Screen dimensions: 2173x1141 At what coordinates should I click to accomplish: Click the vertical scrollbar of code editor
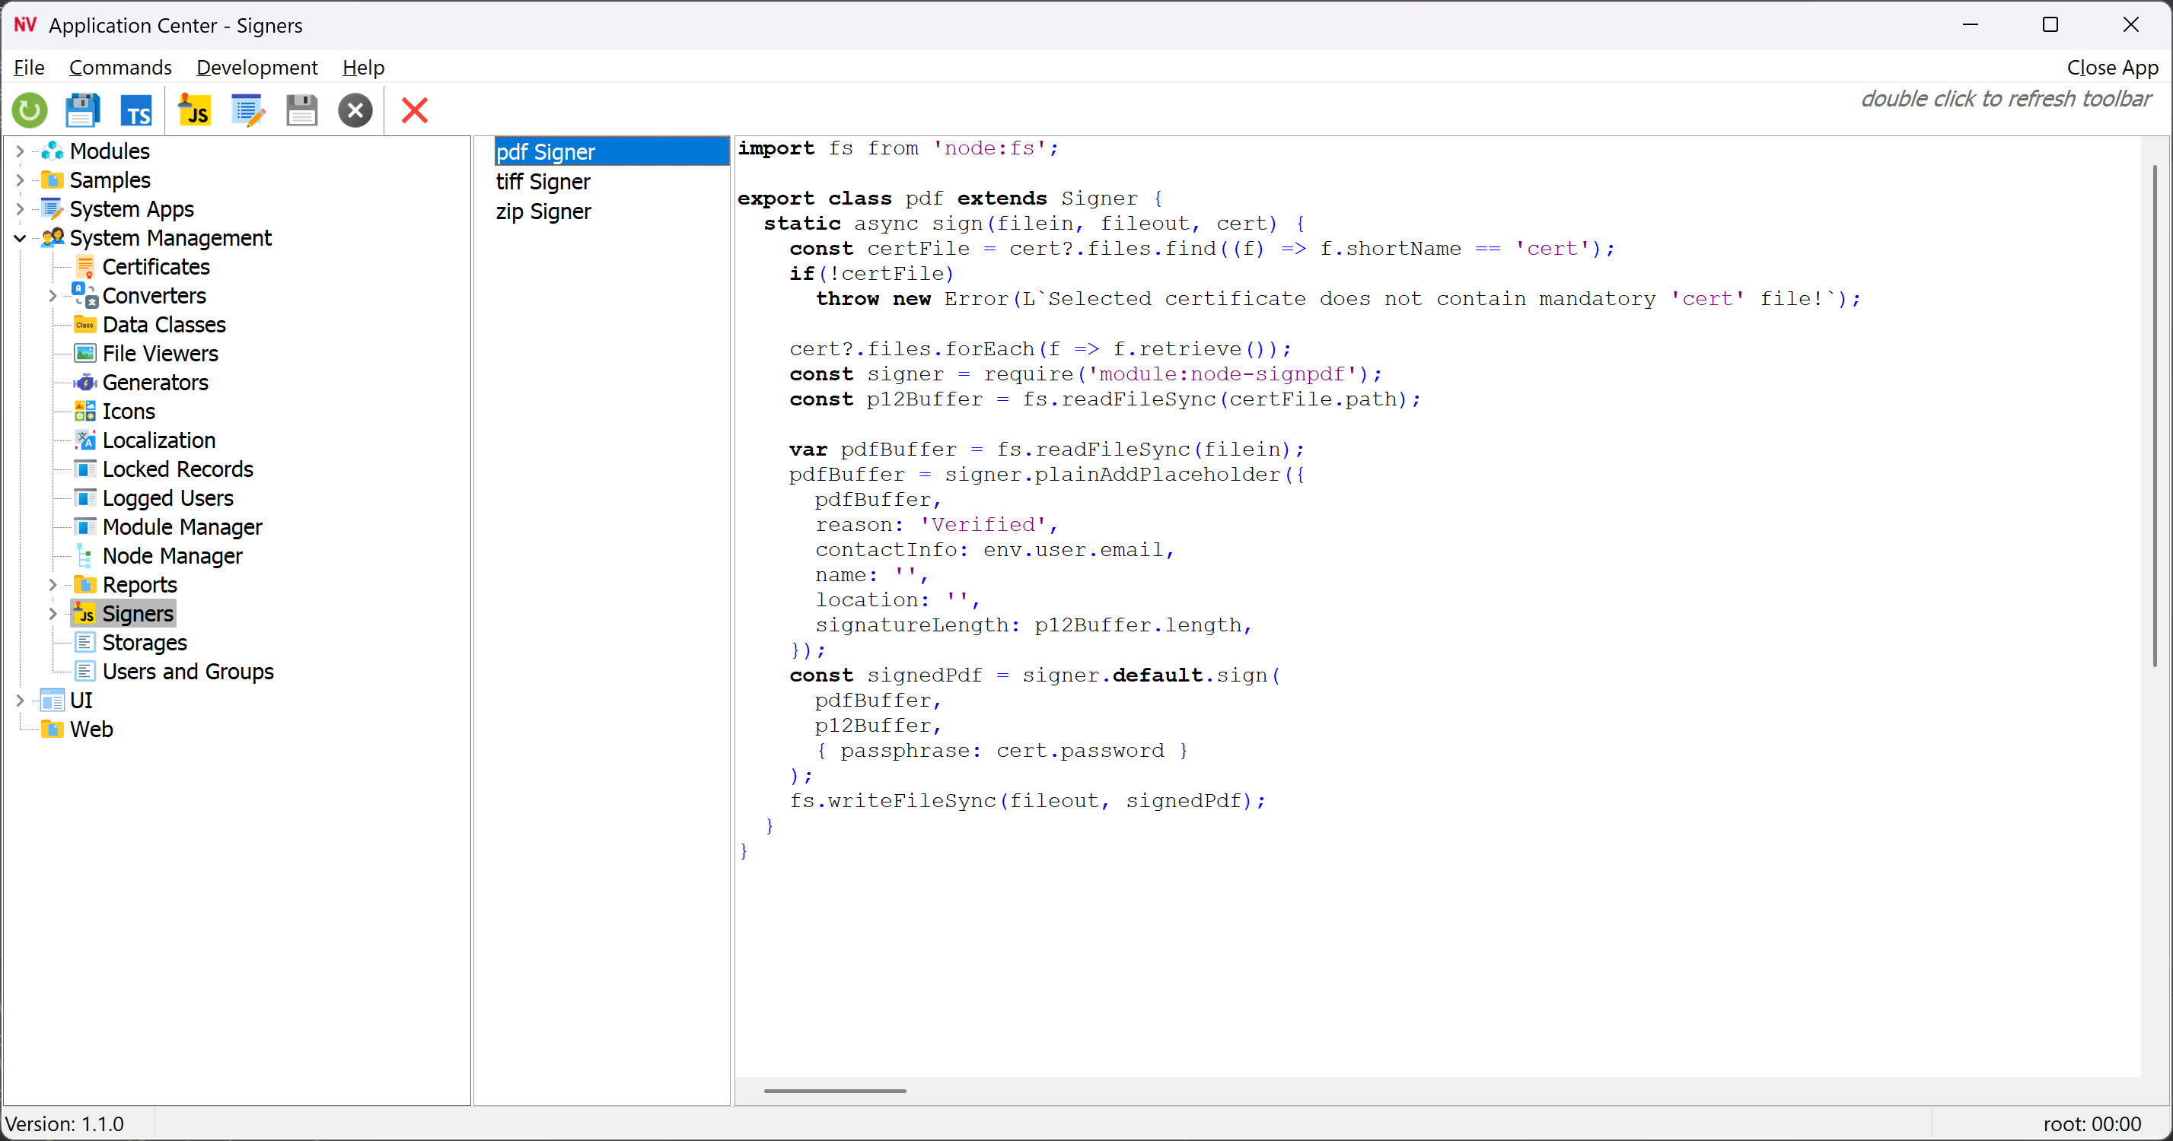pos(2154,415)
